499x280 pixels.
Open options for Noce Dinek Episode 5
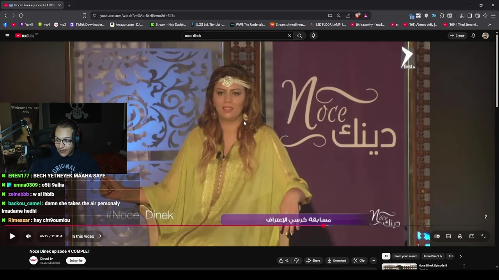tap(464, 266)
